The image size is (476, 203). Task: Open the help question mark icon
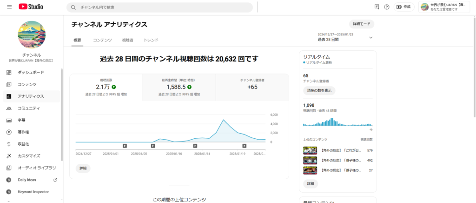point(387,7)
